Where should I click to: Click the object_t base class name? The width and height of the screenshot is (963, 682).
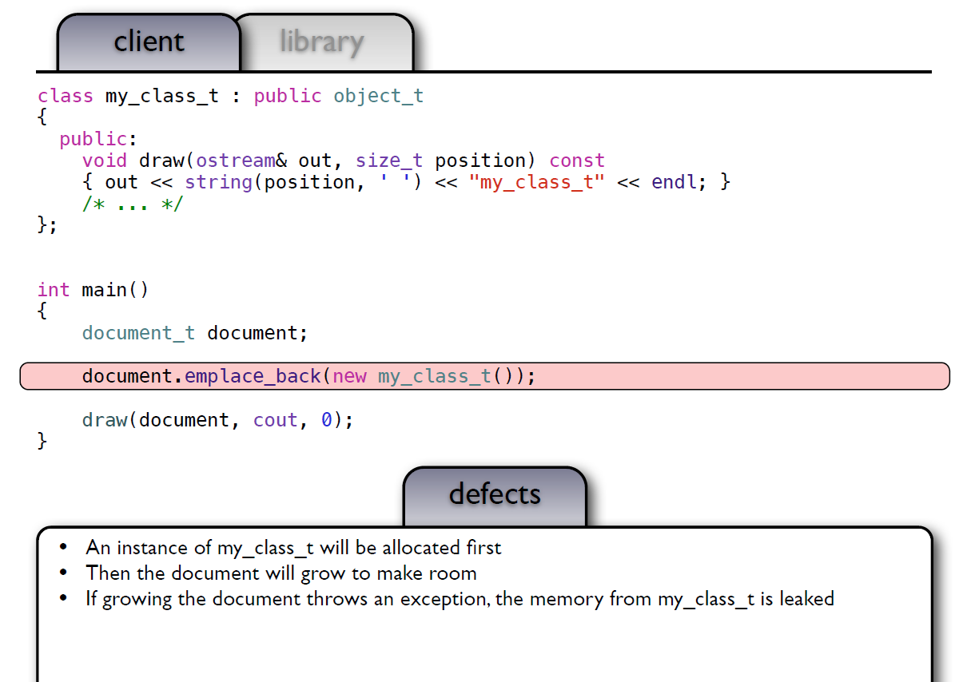click(378, 96)
